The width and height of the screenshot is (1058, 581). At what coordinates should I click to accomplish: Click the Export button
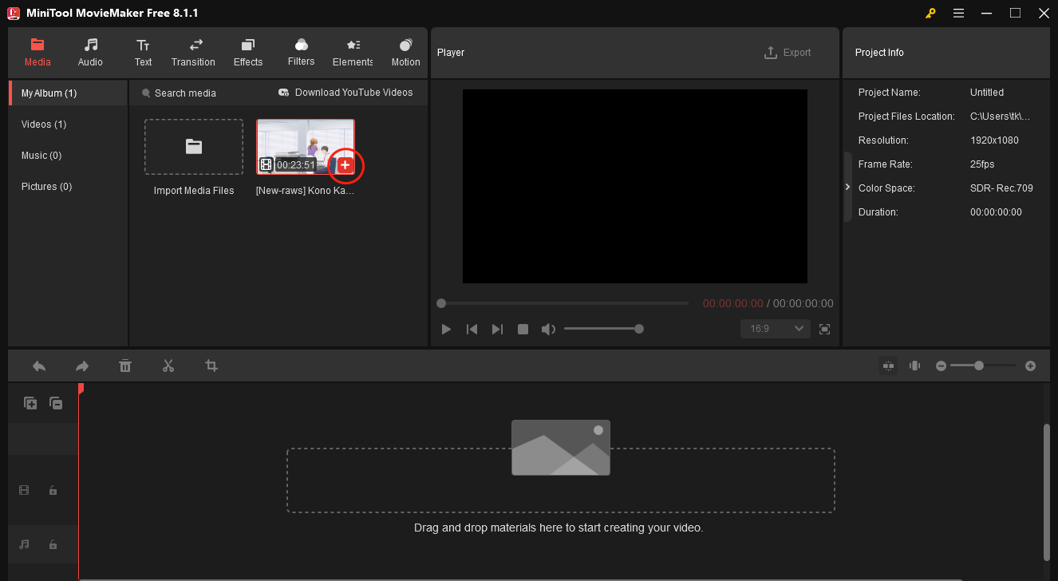pos(788,53)
